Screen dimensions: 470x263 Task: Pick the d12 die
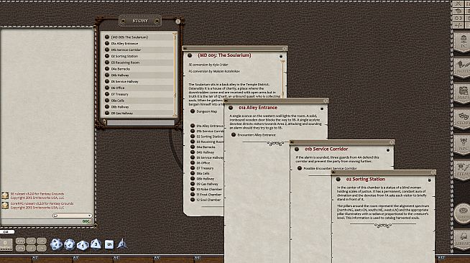70,244
